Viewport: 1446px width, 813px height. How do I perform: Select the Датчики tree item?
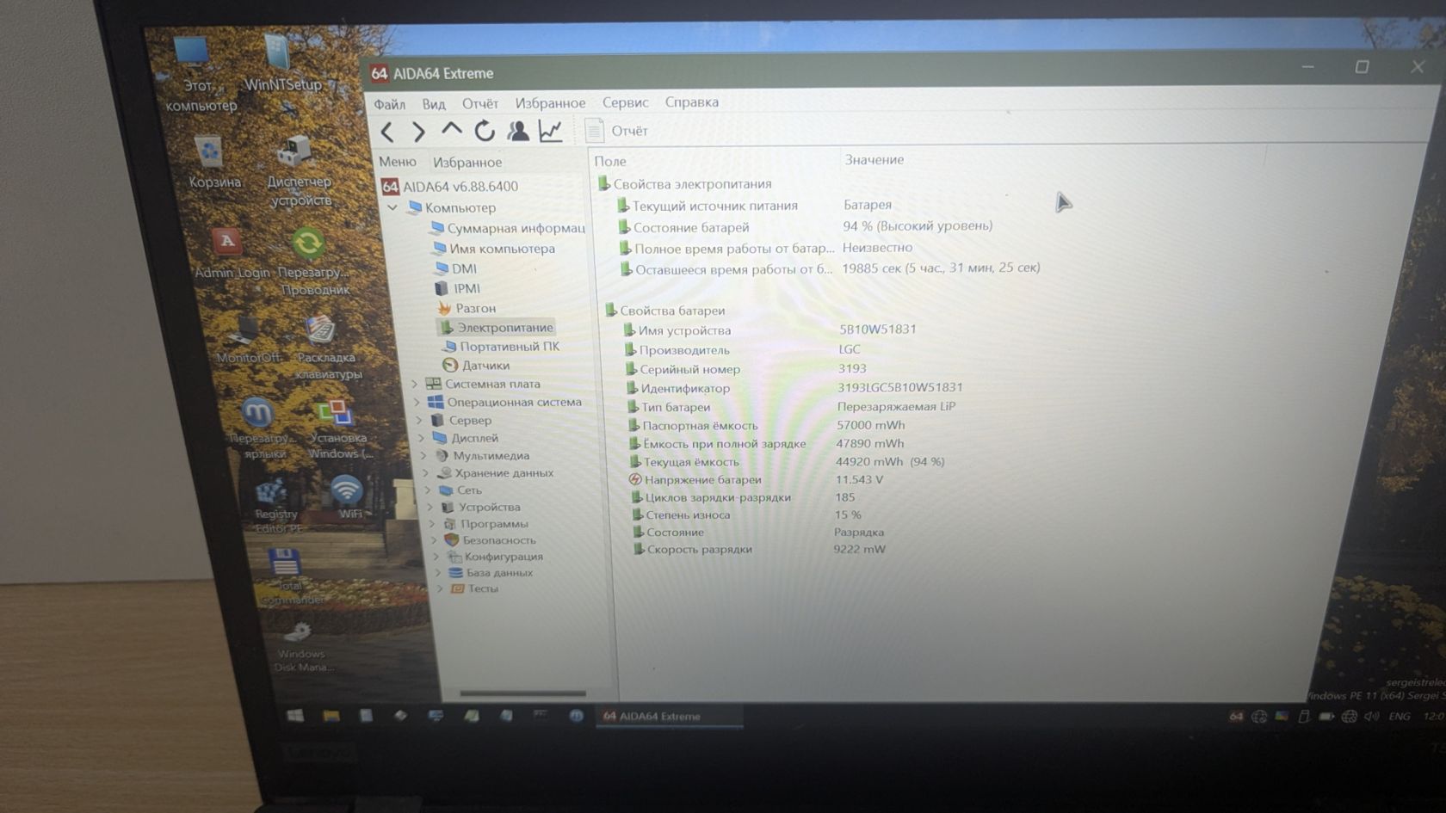point(476,365)
